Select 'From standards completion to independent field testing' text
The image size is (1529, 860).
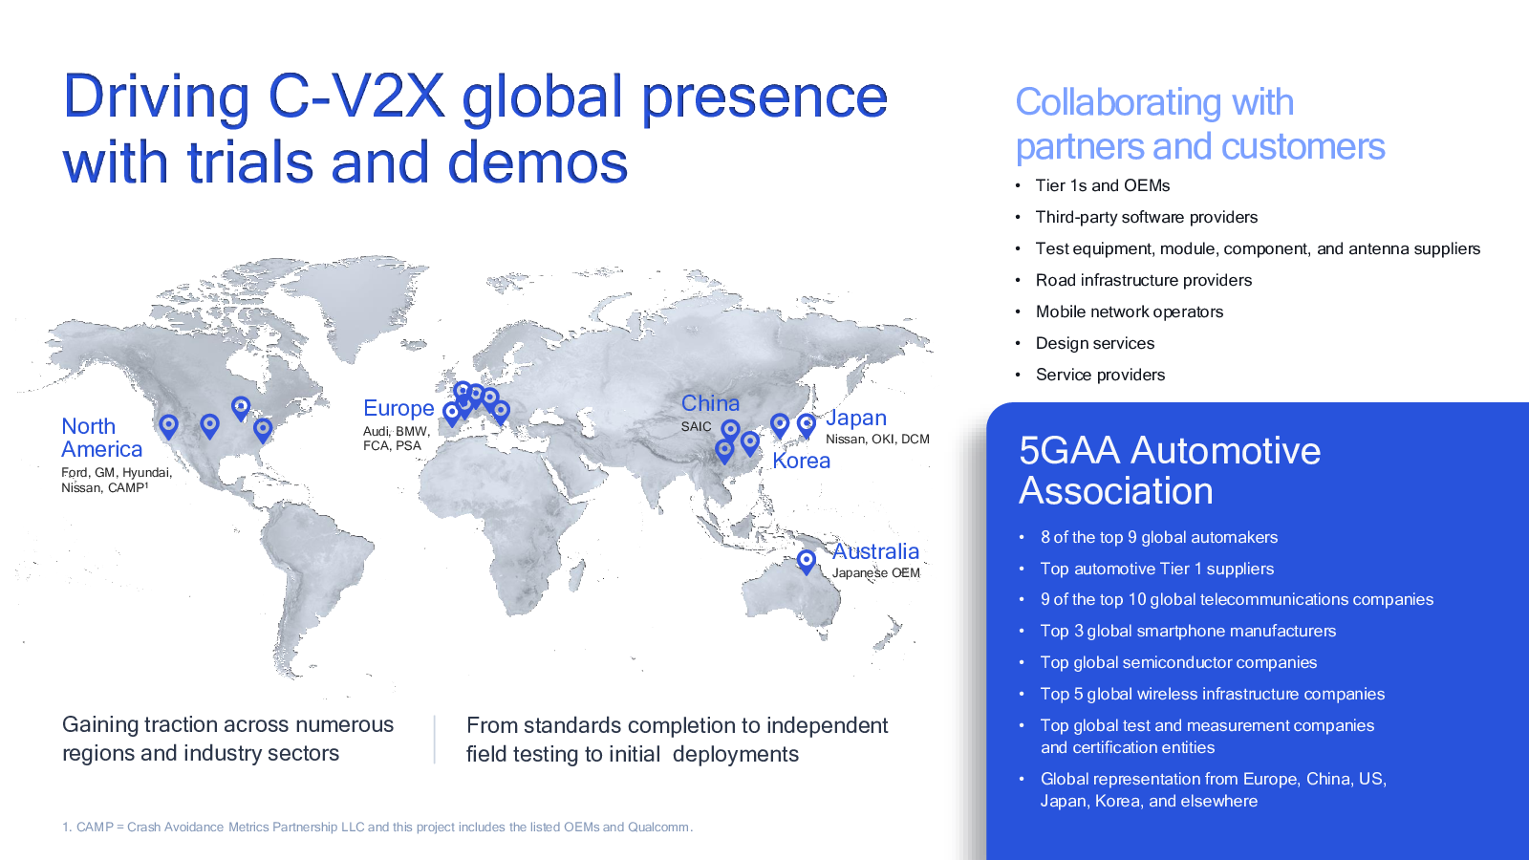point(677,740)
